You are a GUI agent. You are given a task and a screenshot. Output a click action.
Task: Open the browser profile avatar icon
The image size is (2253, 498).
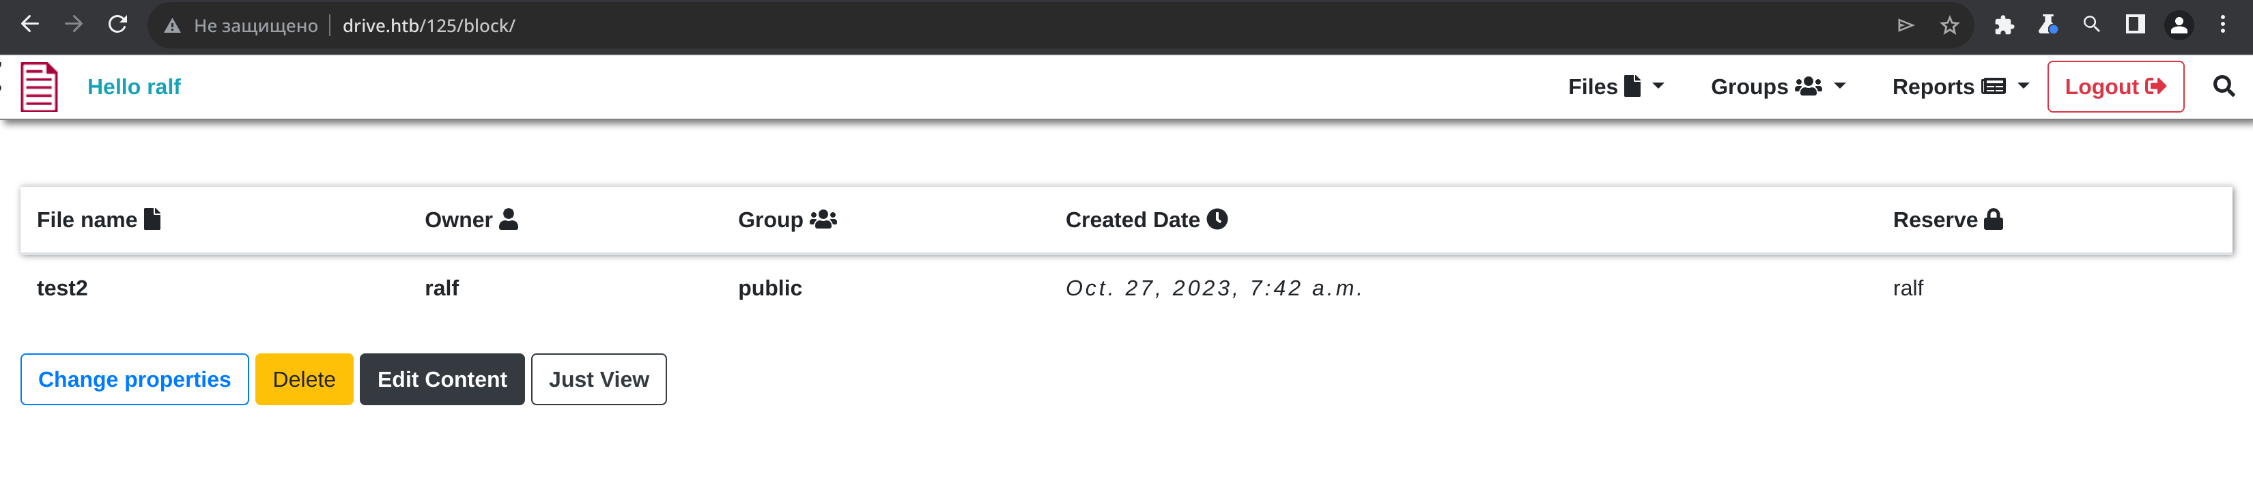click(x=2179, y=25)
